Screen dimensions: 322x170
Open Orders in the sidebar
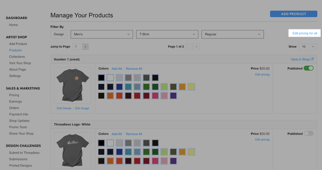click(14, 108)
